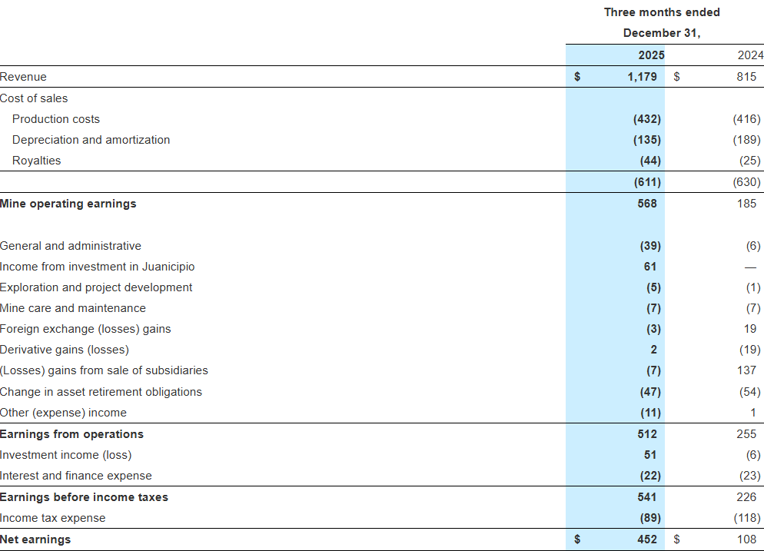Click the Interest and finance expense label
The image size is (764, 551).
pyautogui.click(x=76, y=476)
